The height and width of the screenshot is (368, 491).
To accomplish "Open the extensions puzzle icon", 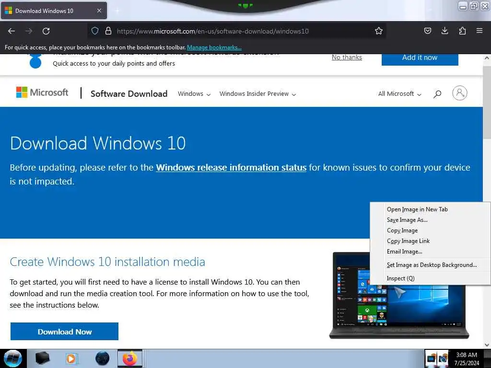I will click(462, 31).
